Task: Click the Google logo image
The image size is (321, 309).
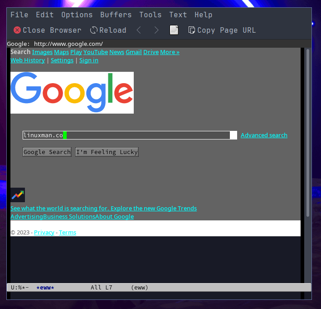Action: (x=72, y=93)
